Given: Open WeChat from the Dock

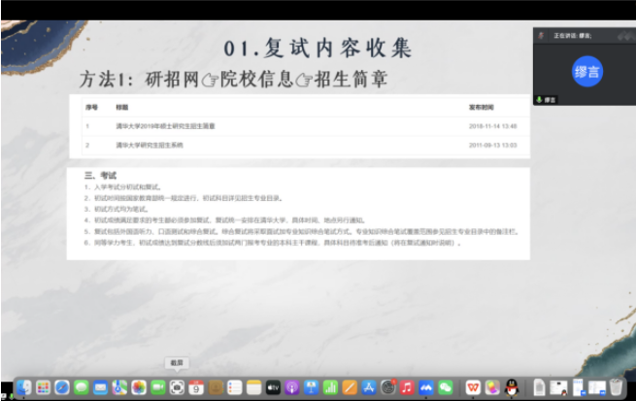Looking at the screenshot, I should point(446,387).
